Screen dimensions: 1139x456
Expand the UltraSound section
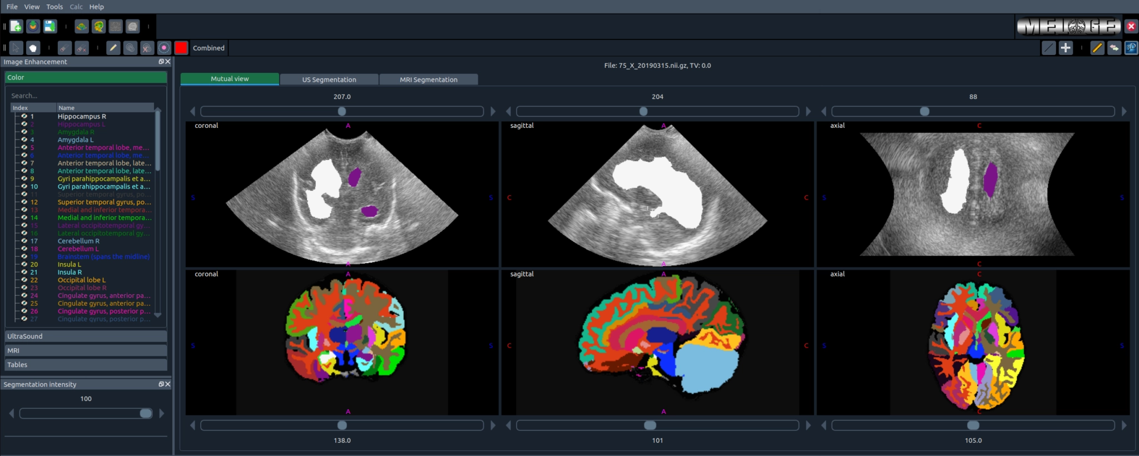click(86, 336)
